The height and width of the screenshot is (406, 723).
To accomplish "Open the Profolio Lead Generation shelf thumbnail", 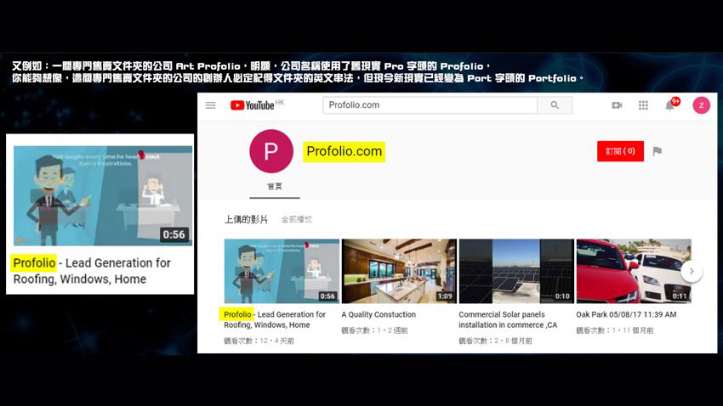I will [x=282, y=271].
